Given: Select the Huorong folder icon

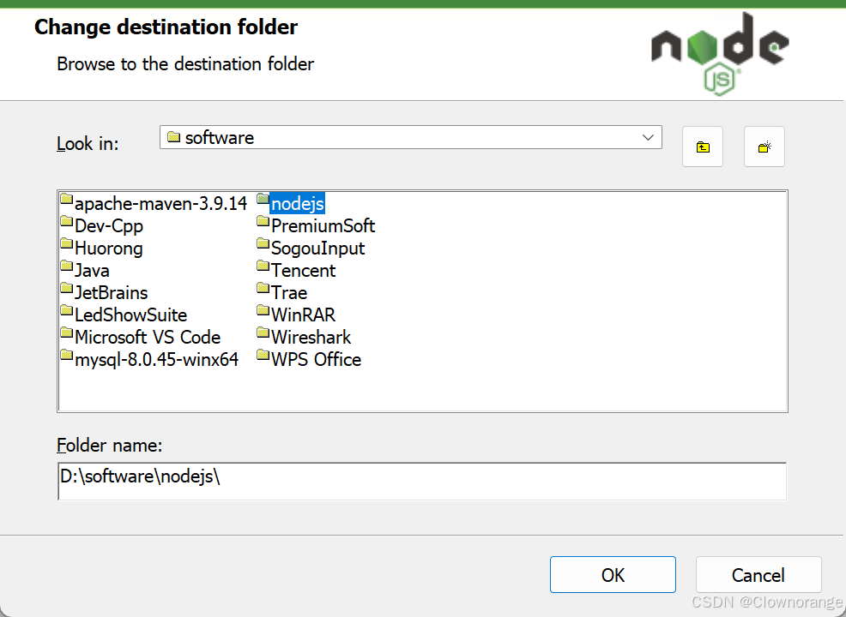Looking at the screenshot, I should pyautogui.click(x=66, y=243).
